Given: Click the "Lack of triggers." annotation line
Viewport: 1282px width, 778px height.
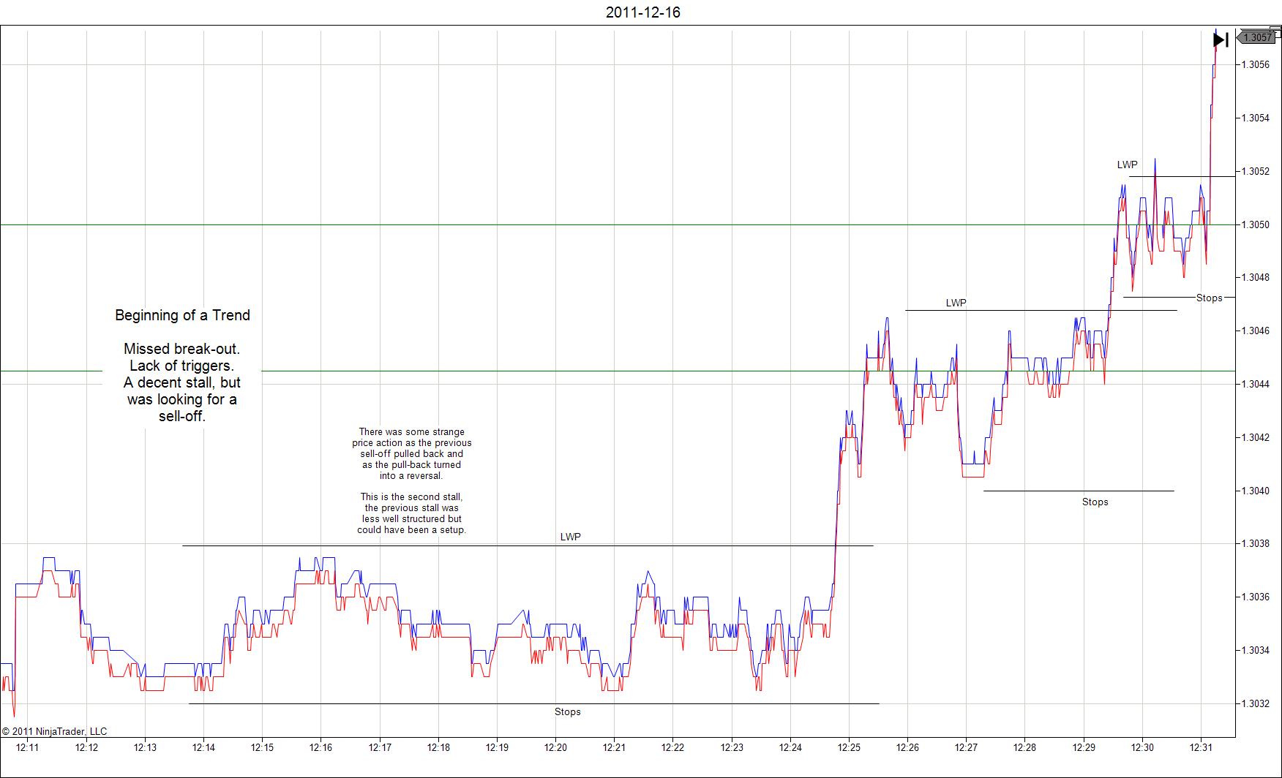Looking at the screenshot, I should 181,366.
